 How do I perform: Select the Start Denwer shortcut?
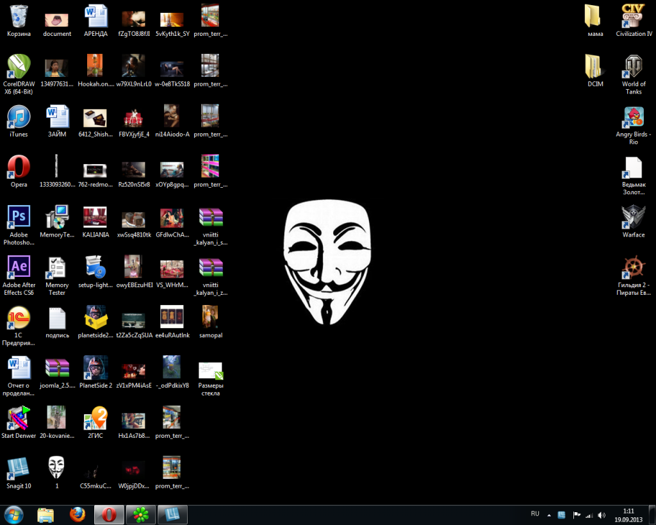(19, 418)
